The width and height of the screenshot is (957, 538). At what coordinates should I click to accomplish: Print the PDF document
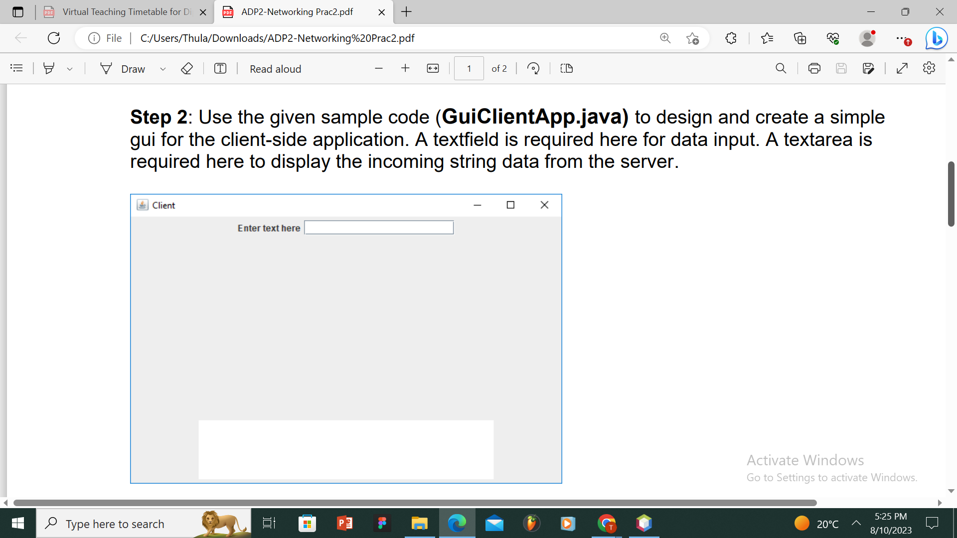(x=814, y=68)
